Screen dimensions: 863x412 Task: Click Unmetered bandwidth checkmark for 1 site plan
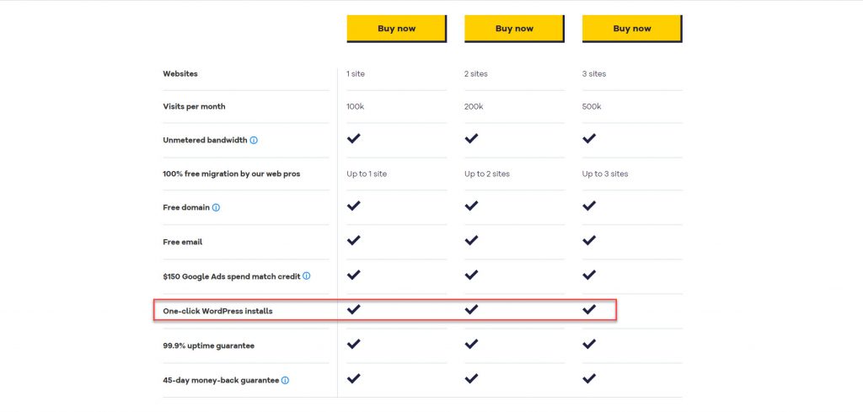[353, 138]
